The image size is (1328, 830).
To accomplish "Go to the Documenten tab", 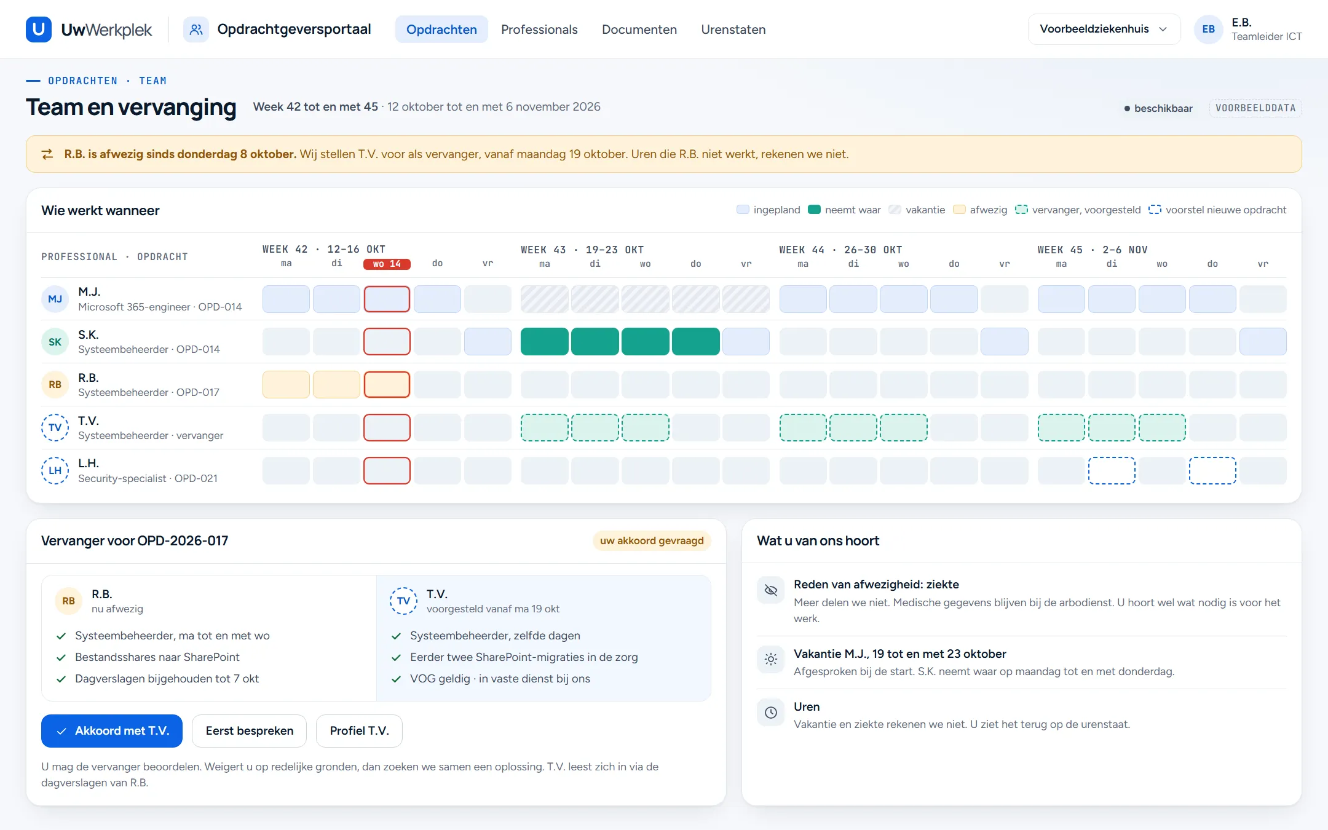I will [639, 29].
